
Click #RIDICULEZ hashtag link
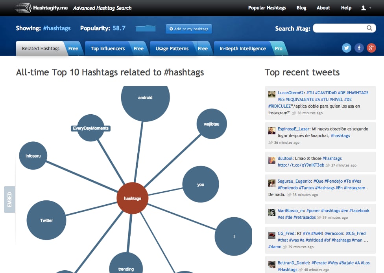(x=279, y=106)
